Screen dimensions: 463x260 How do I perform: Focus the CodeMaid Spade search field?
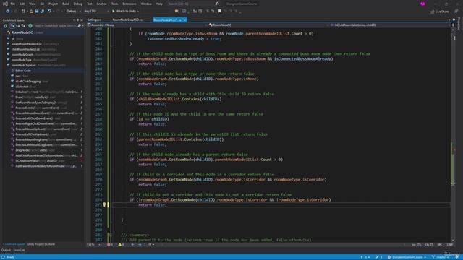(x=55, y=26)
